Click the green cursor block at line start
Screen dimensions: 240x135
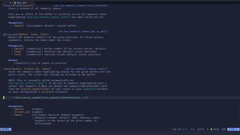[x=4, y=97]
